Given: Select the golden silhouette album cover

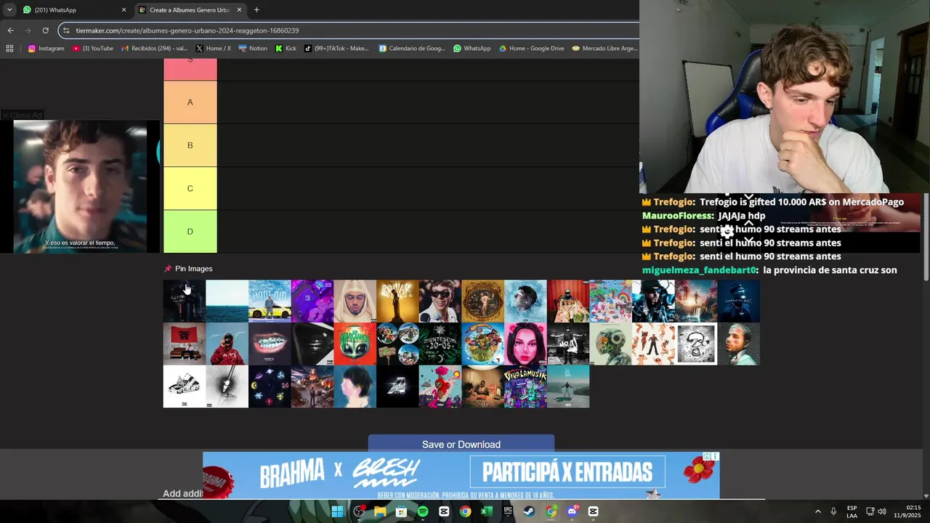Looking at the screenshot, I should pyautogui.click(x=397, y=301).
